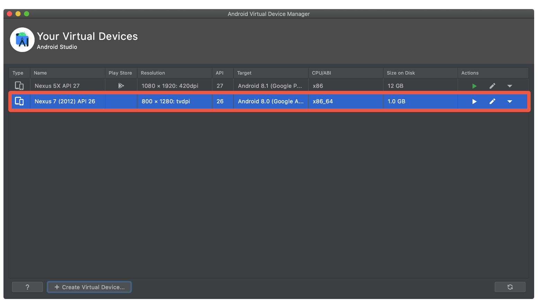Open actions dropdown for Nexus 5X API 27
The height and width of the screenshot is (308, 539).
pyautogui.click(x=510, y=86)
